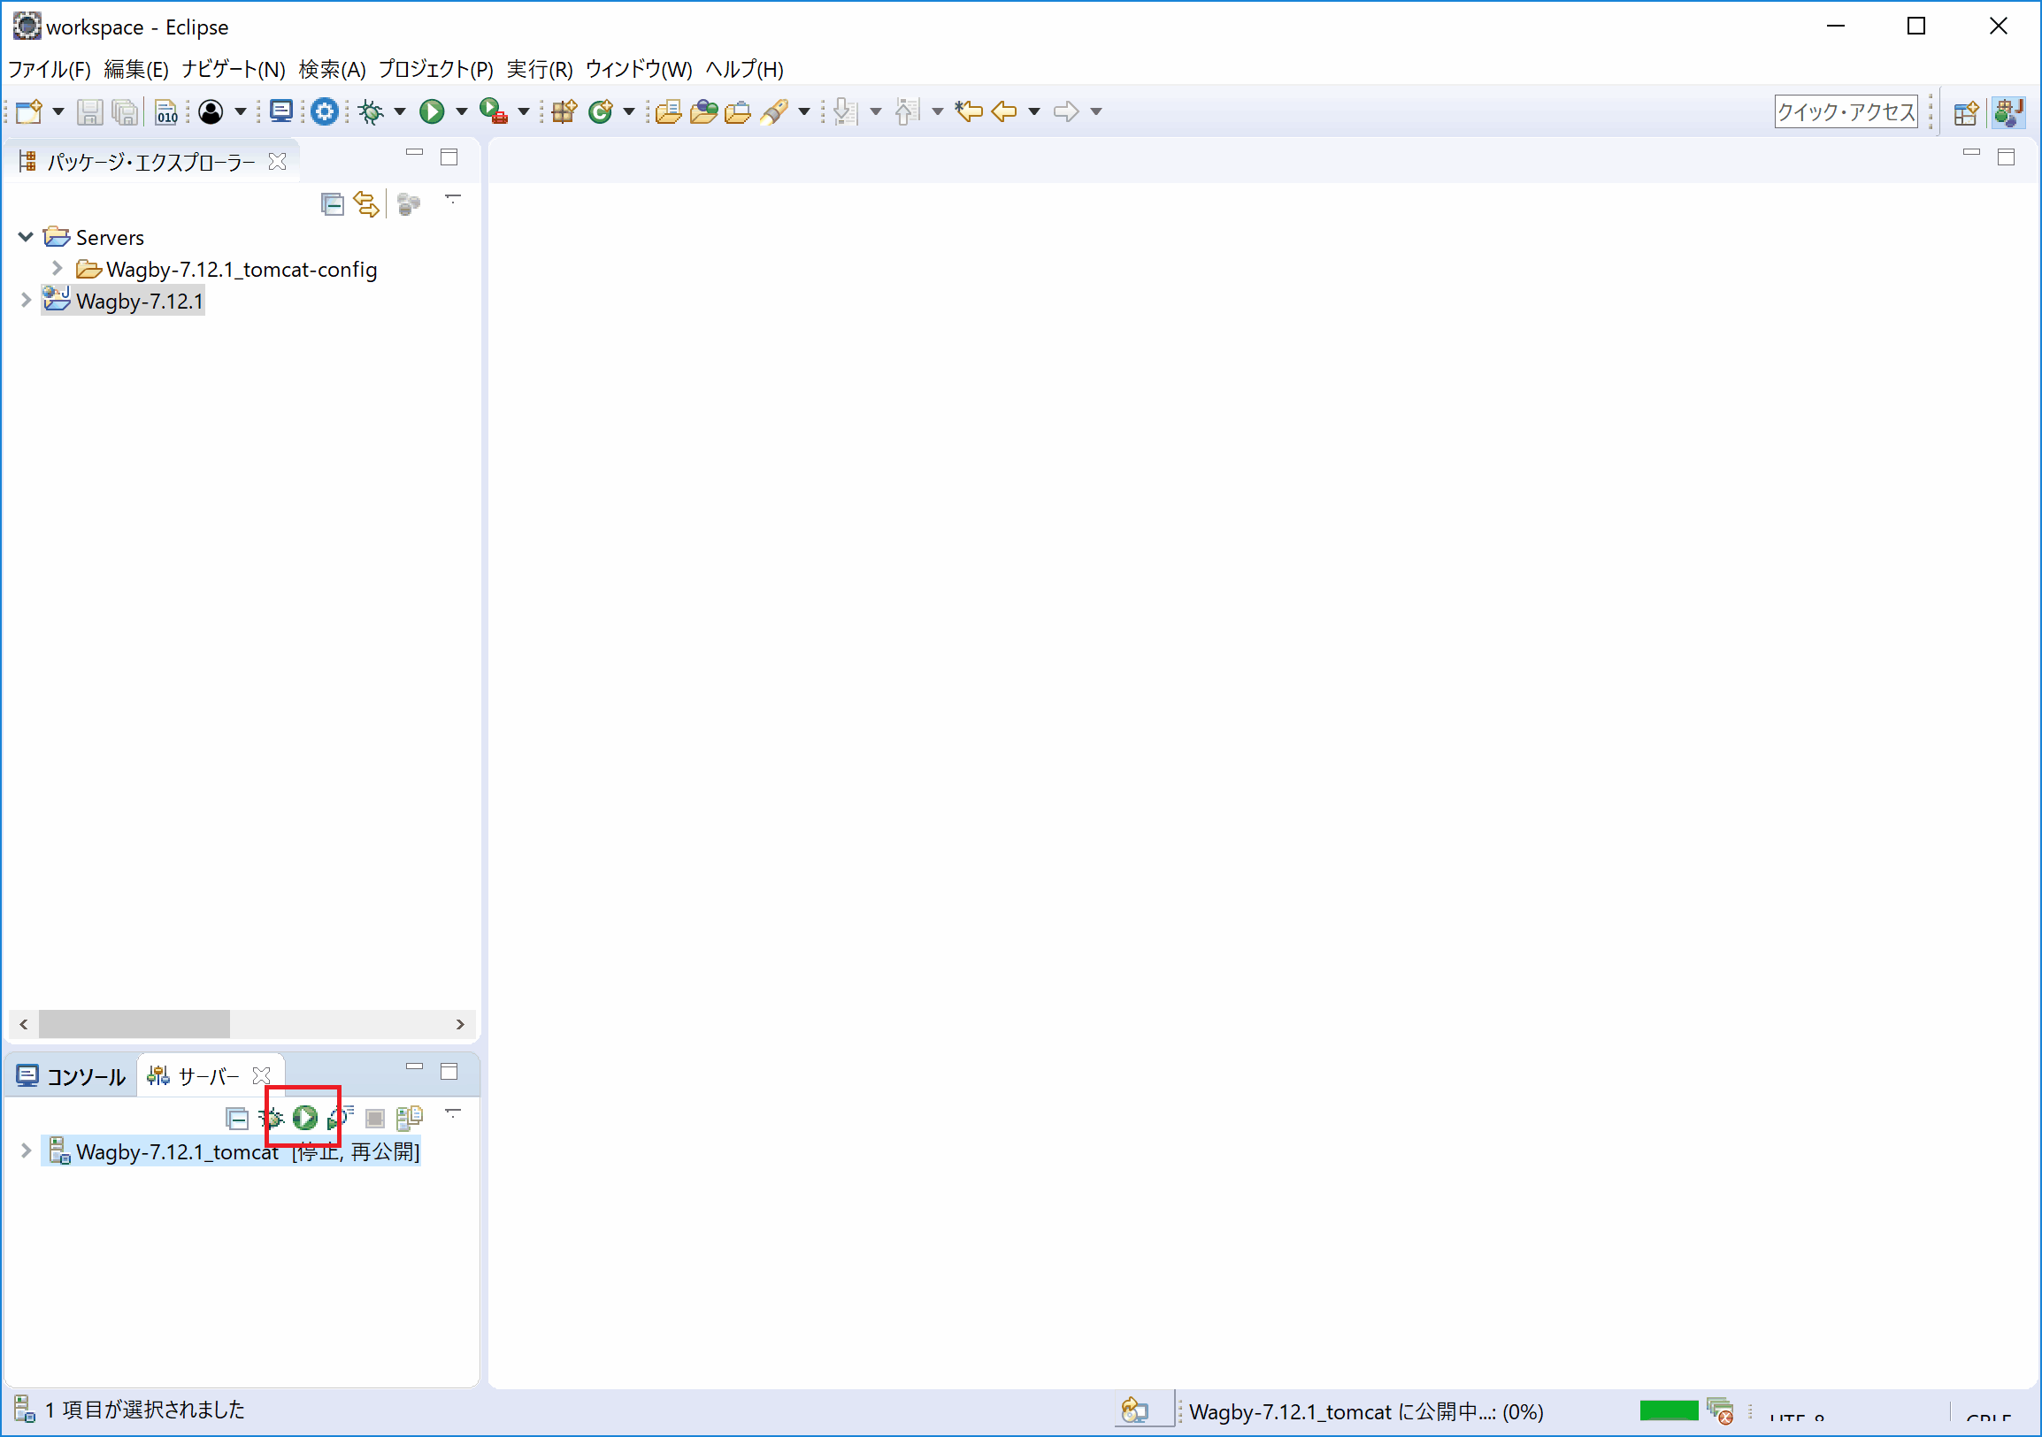Expand the Wagby-7.12.1_tomcat server entry
This screenshot has width=2042, height=1437.
pyautogui.click(x=26, y=1150)
